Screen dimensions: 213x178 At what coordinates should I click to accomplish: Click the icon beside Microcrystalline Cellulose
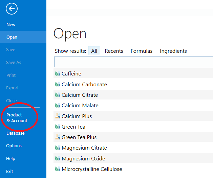(x=57, y=169)
